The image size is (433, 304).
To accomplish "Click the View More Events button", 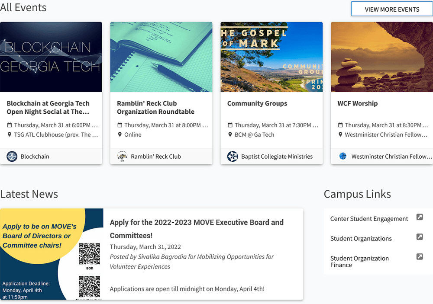I will pyautogui.click(x=392, y=9).
